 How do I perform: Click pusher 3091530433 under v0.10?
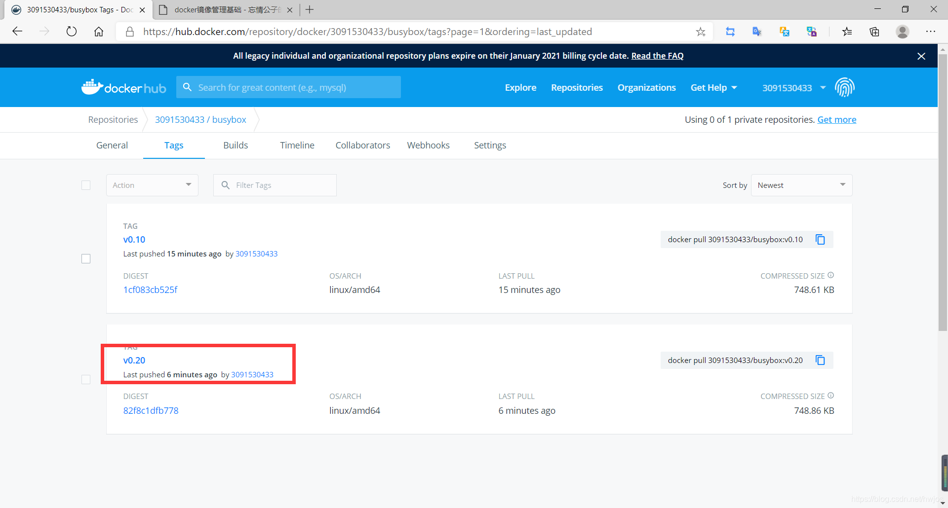click(x=256, y=254)
